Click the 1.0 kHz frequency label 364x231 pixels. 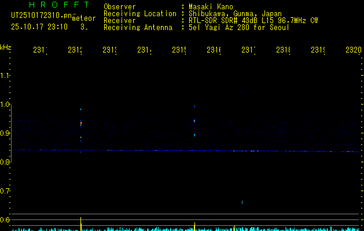(5, 105)
